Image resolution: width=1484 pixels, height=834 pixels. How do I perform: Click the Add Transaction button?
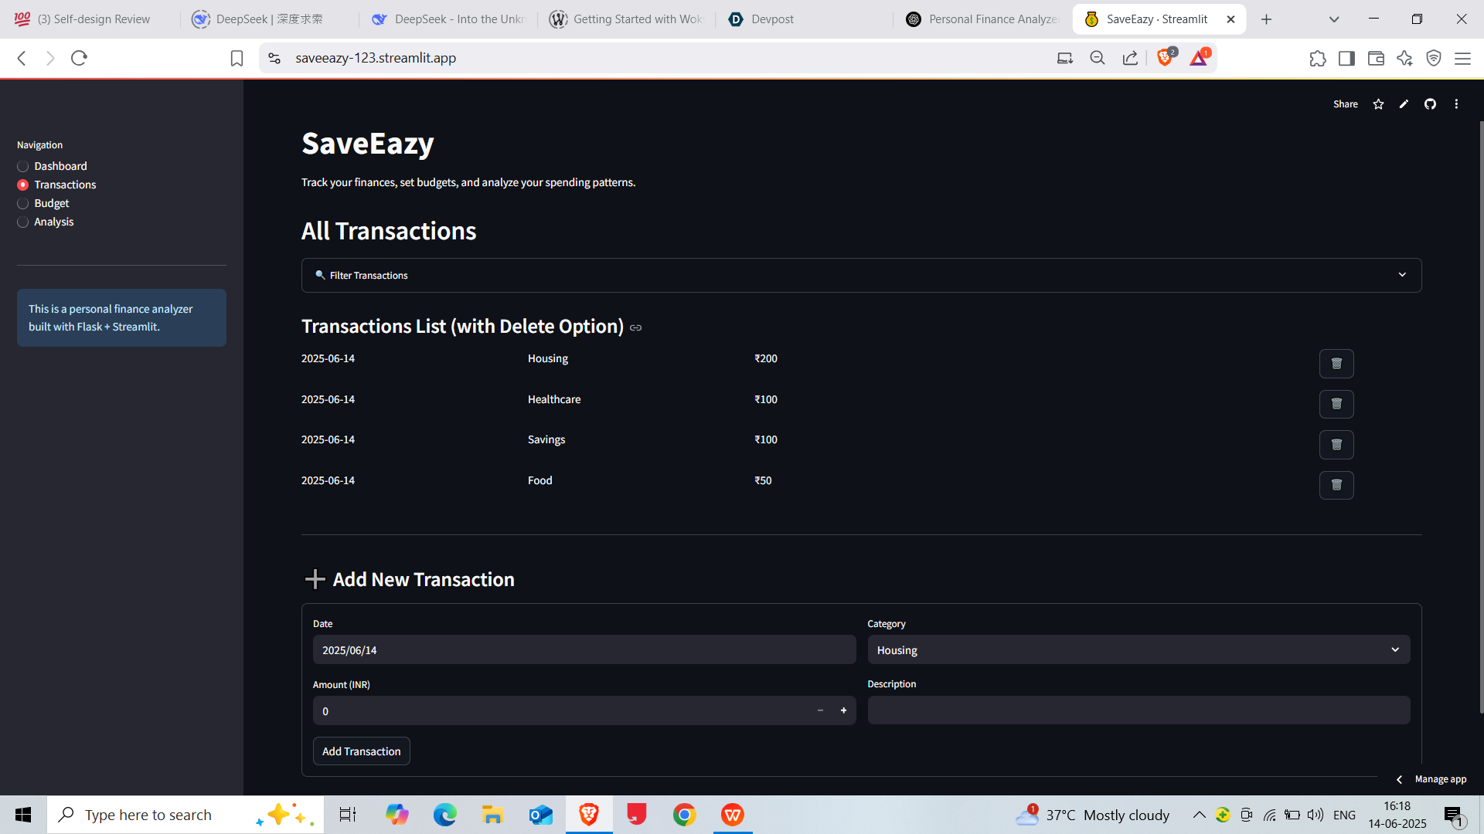(x=361, y=751)
